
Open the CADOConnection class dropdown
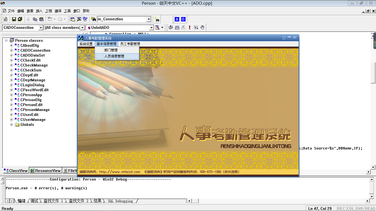[41, 28]
